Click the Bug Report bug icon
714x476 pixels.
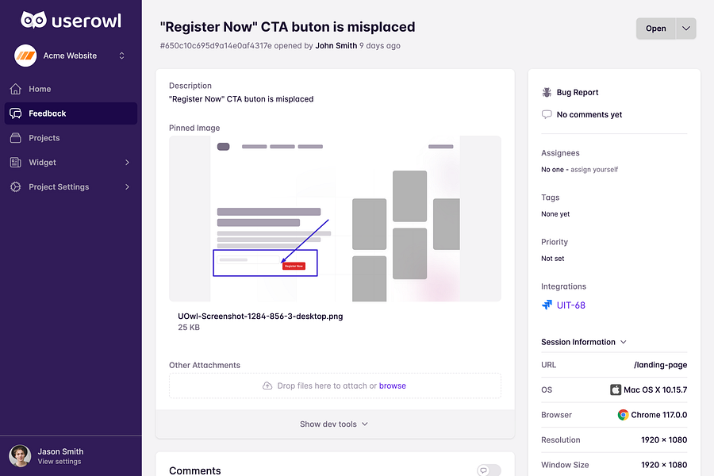point(547,93)
